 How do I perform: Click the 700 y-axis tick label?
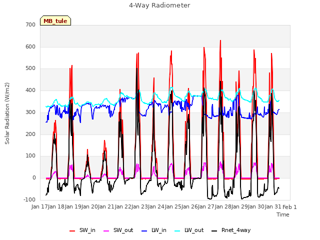[x=30, y=24]
